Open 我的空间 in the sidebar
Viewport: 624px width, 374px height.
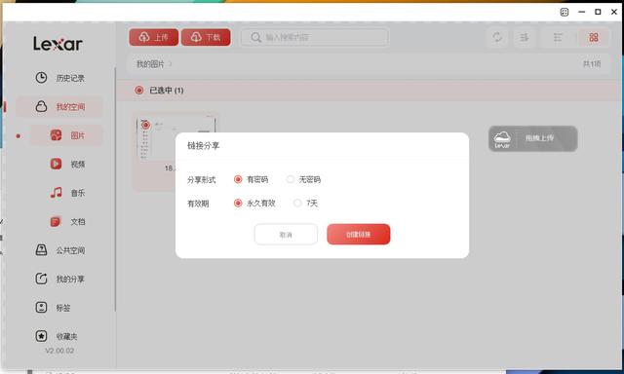pyautogui.click(x=59, y=106)
